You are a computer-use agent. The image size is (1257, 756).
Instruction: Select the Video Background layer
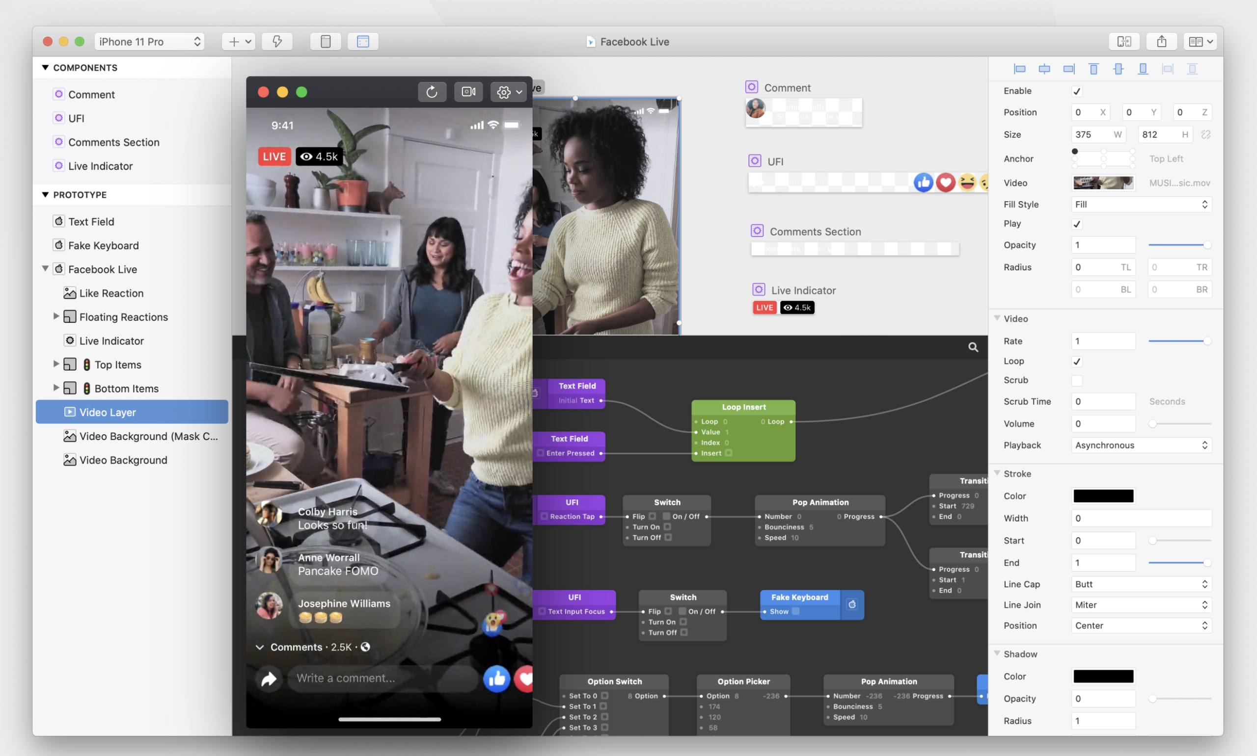pos(132,460)
